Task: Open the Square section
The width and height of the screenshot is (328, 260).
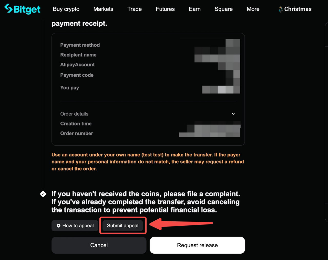Action: coord(223,9)
